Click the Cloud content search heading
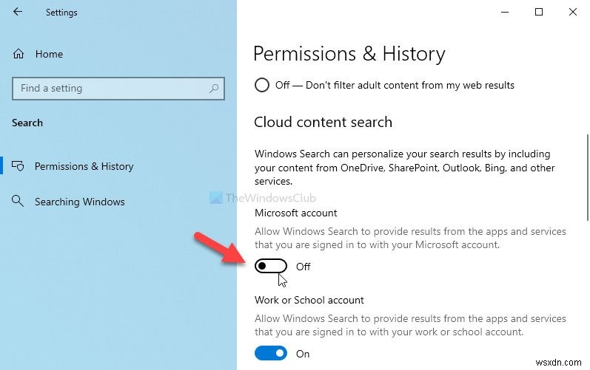The image size is (590, 370). pos(323,122)
